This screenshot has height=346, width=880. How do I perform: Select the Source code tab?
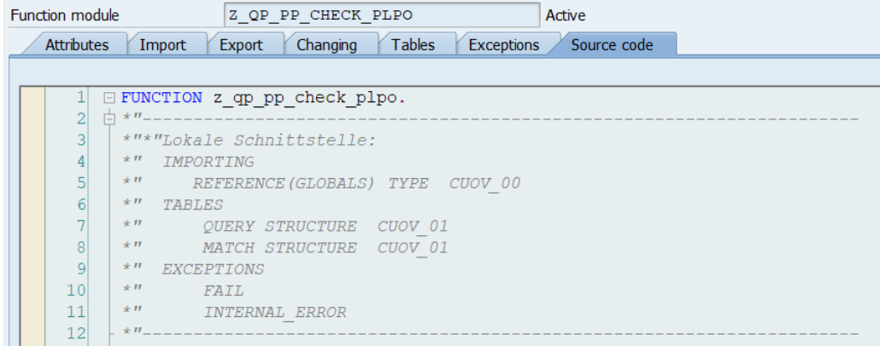coord(612,45)
